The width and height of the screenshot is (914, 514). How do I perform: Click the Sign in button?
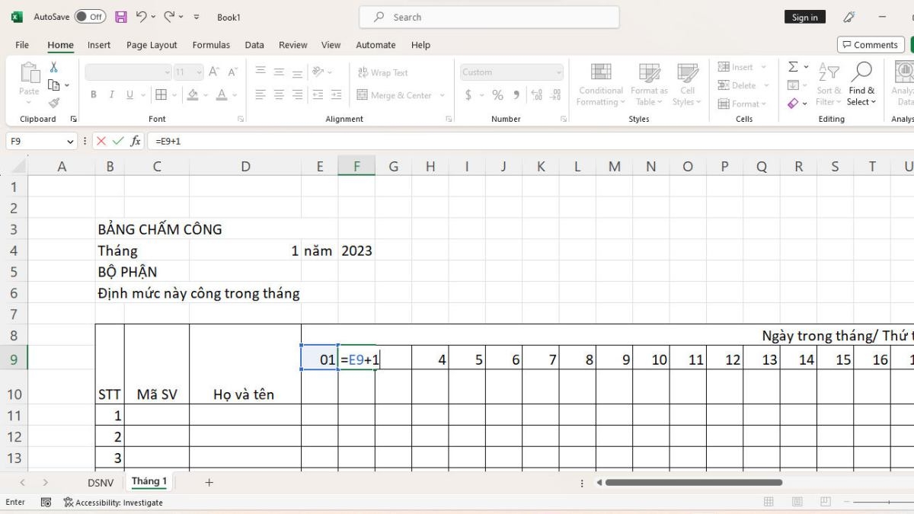[804, 17]
